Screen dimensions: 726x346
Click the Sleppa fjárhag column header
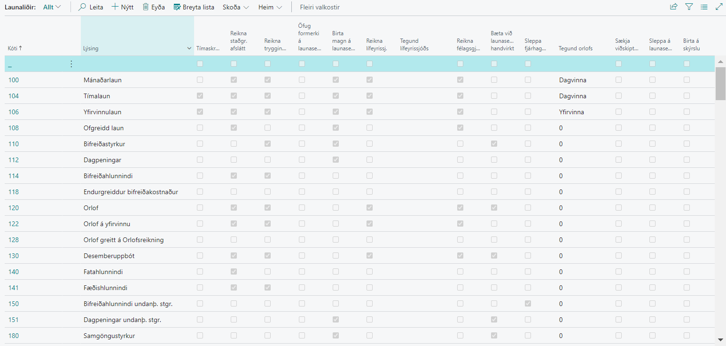(535, 45)
